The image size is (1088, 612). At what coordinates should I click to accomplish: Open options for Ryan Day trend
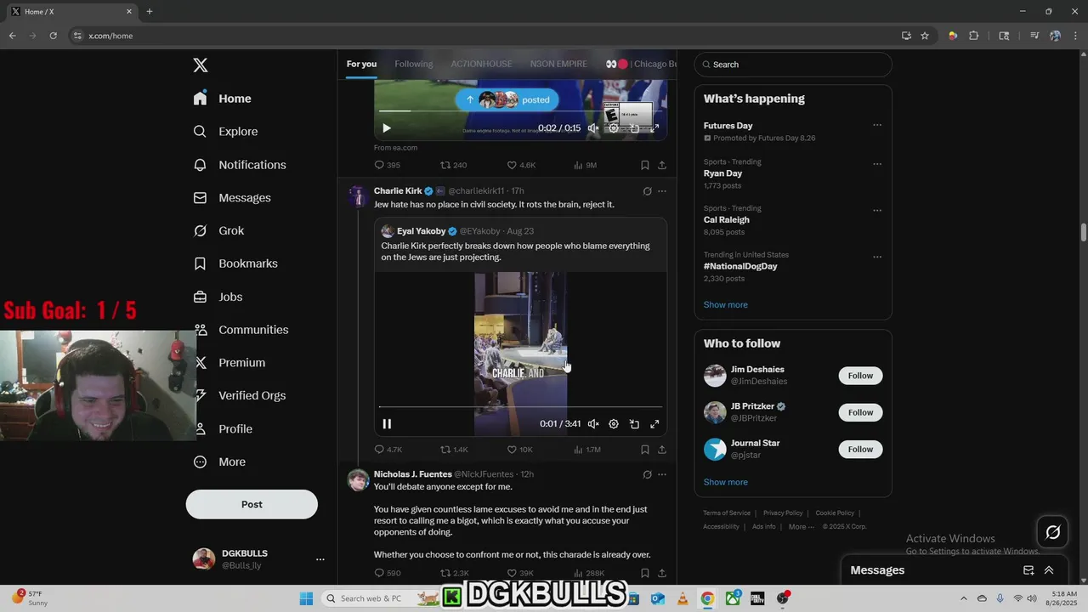pyautogui.click(x=877, y=164)
